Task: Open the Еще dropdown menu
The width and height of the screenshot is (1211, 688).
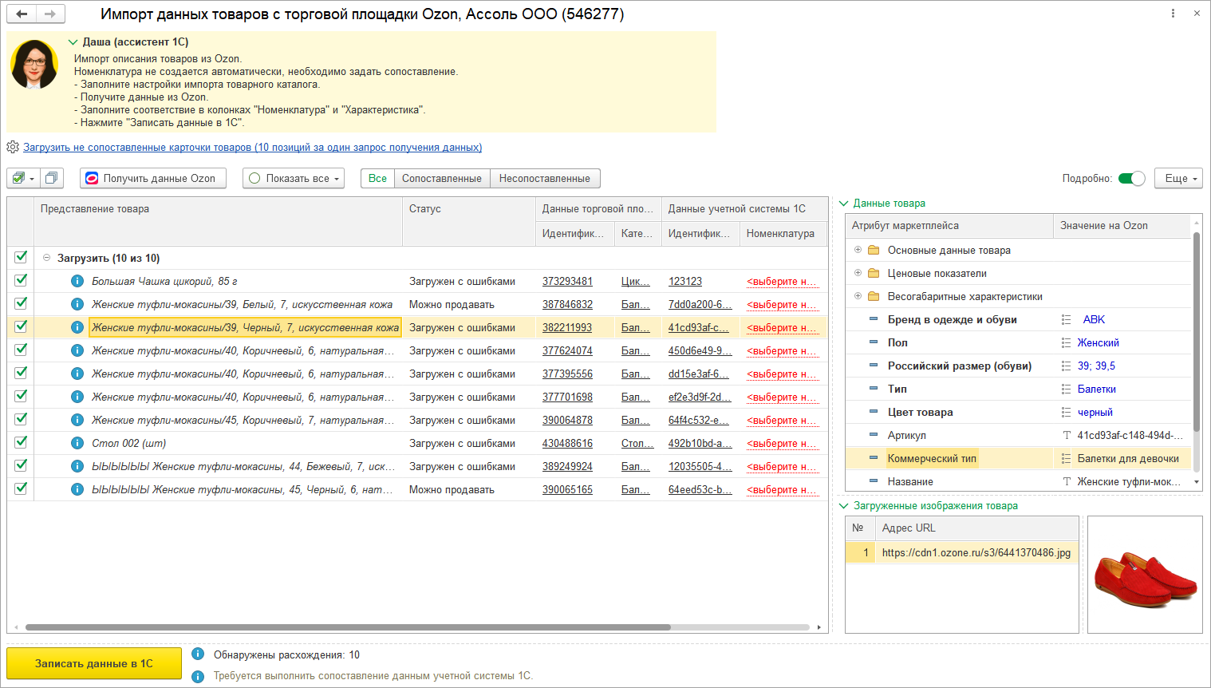Action: (x=1178, y=178)
